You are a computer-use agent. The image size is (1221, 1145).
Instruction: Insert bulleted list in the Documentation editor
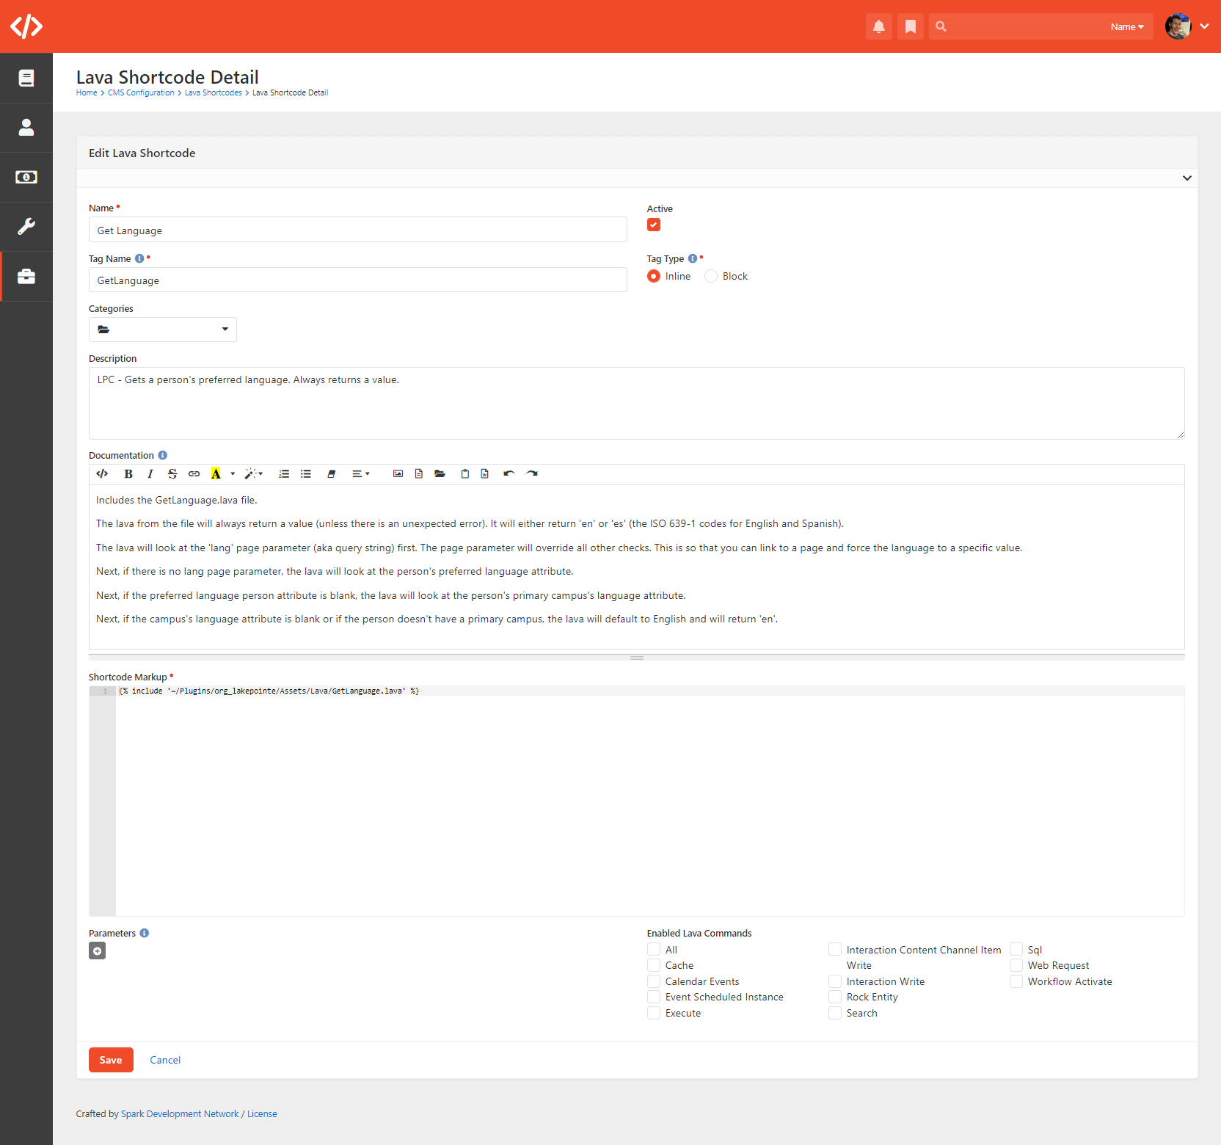click(x=306, y=474)
